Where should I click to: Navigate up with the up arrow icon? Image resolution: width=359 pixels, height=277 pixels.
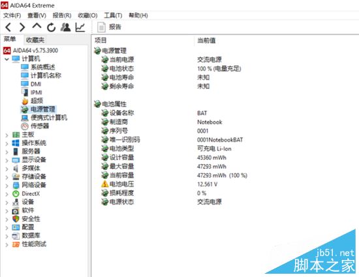[37, 26]
